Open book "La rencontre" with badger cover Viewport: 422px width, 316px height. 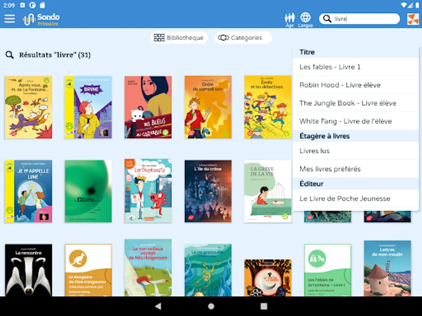pos(28,270)
